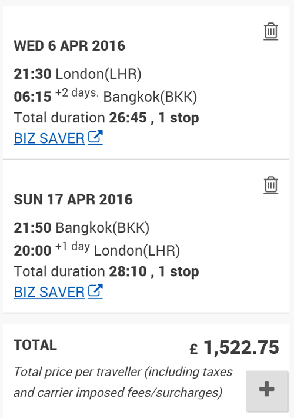Click the TOTAL label
Viewport: 294px width, 418px height.
pyautogui.click(x=35, y=345)
